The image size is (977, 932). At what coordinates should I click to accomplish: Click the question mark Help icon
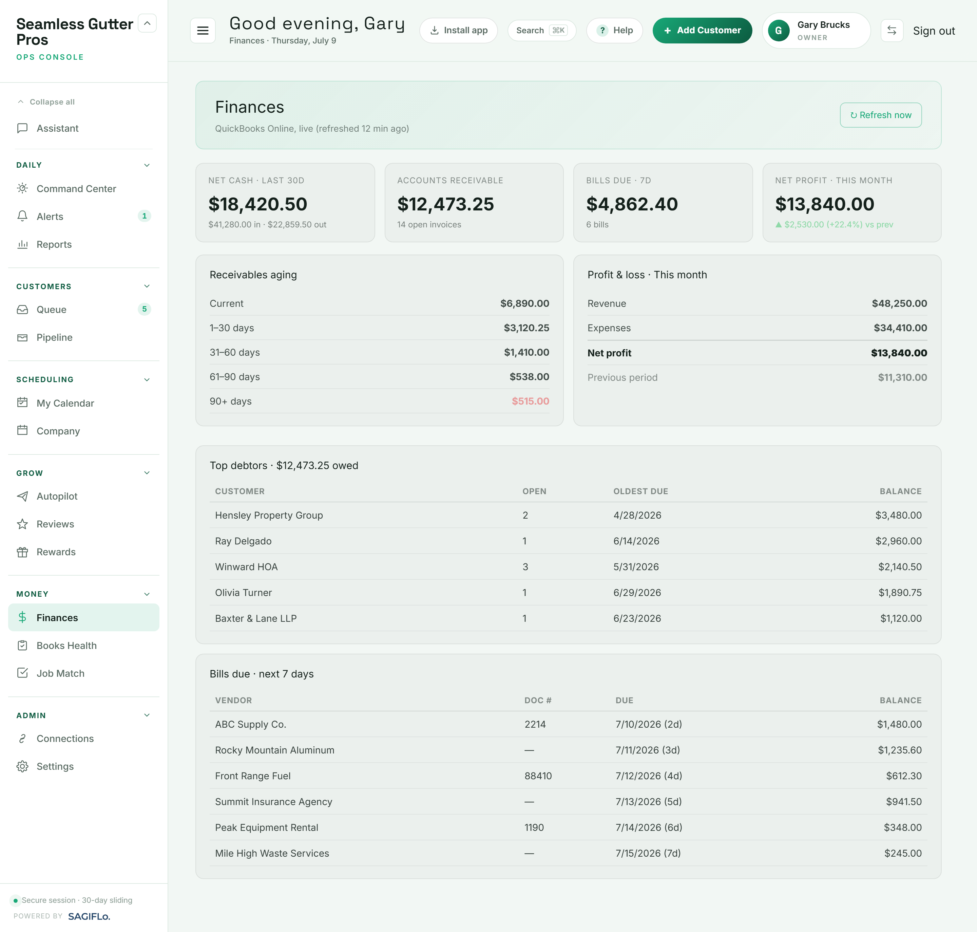point(602,30)
